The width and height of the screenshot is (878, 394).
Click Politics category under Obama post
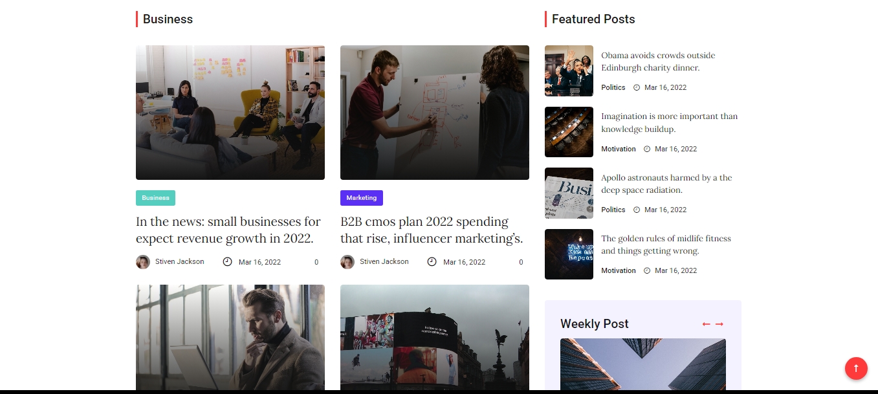point(613,87)
